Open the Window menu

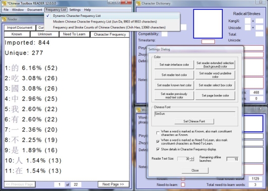pos(18,10)
